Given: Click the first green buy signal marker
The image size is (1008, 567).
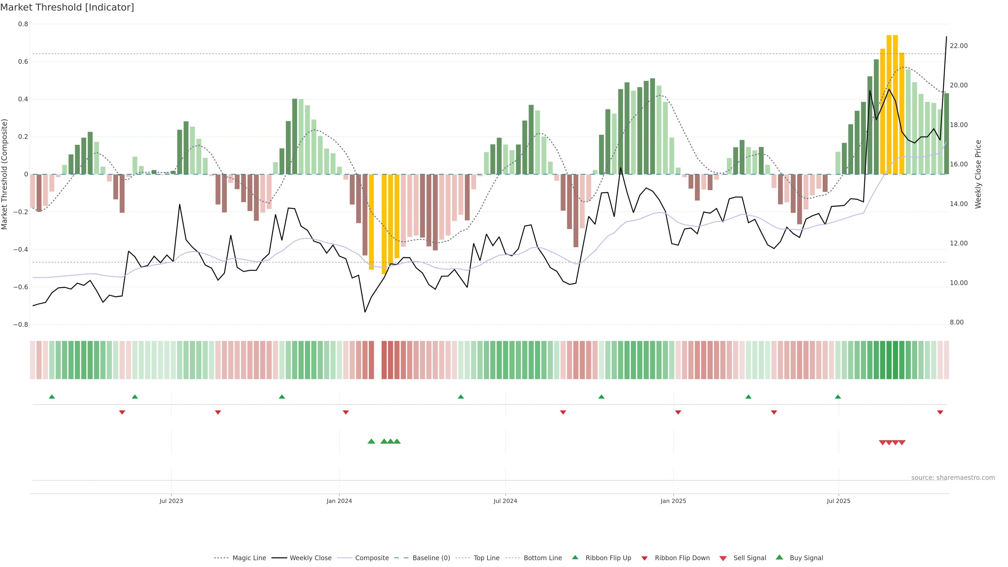Looking at the screenshot, I should [x=371, y=441].
